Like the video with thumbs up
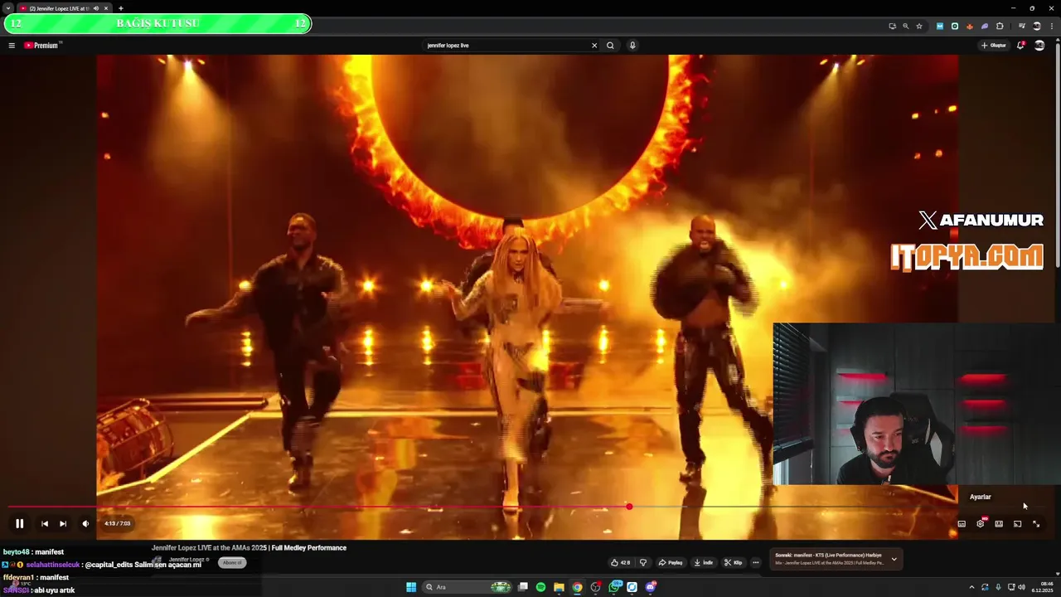This screenshot has height=597, width=1061. pos(620,562)
